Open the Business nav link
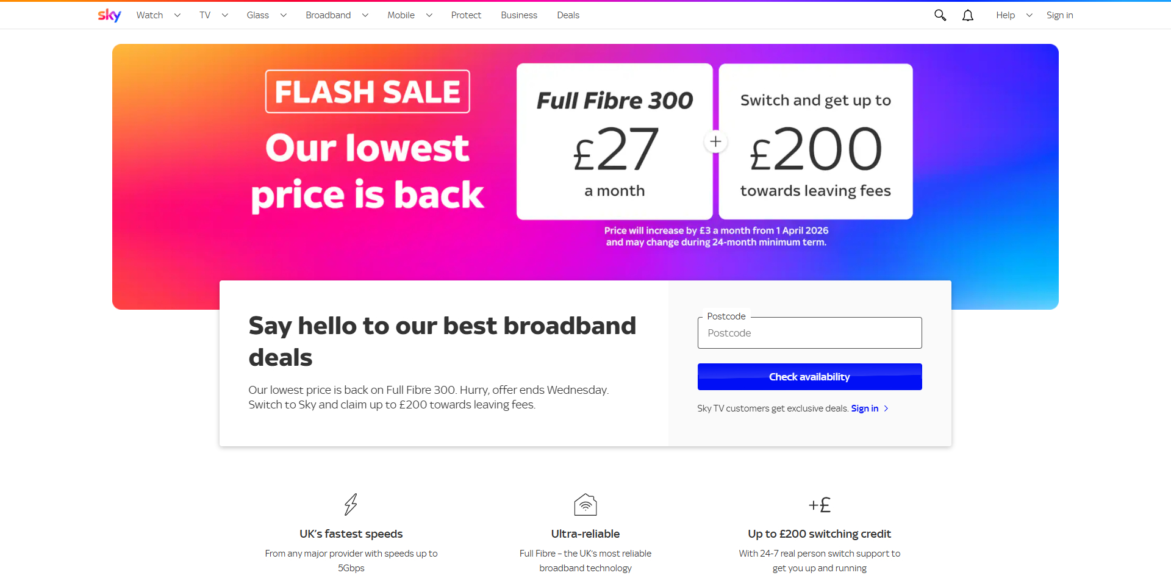Image resolution: width=1171 pixels, height=581 pixels. [519, 15]
